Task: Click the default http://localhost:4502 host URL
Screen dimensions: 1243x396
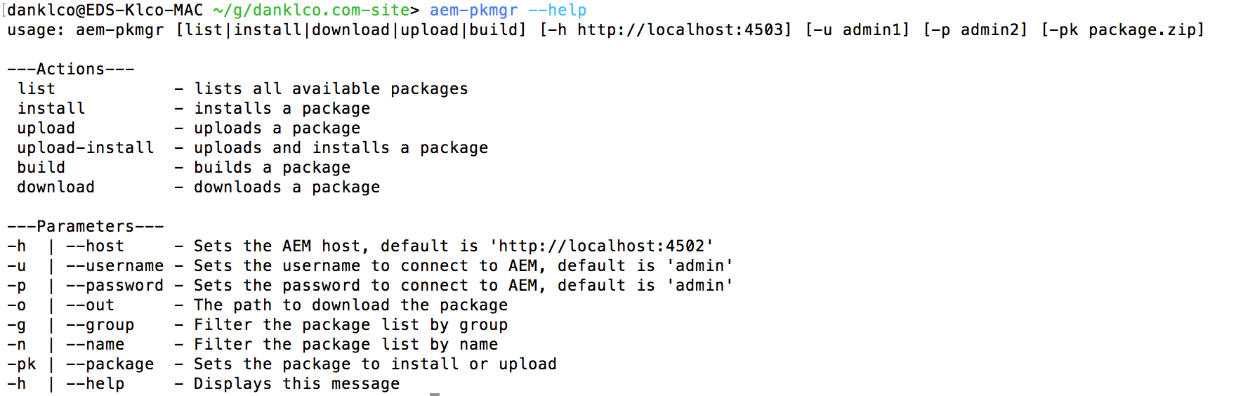Action: pyautogui.click(x=601, y=246)
